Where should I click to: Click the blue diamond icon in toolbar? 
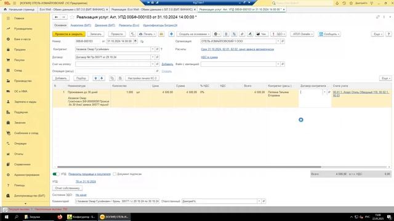pos(171,34)
